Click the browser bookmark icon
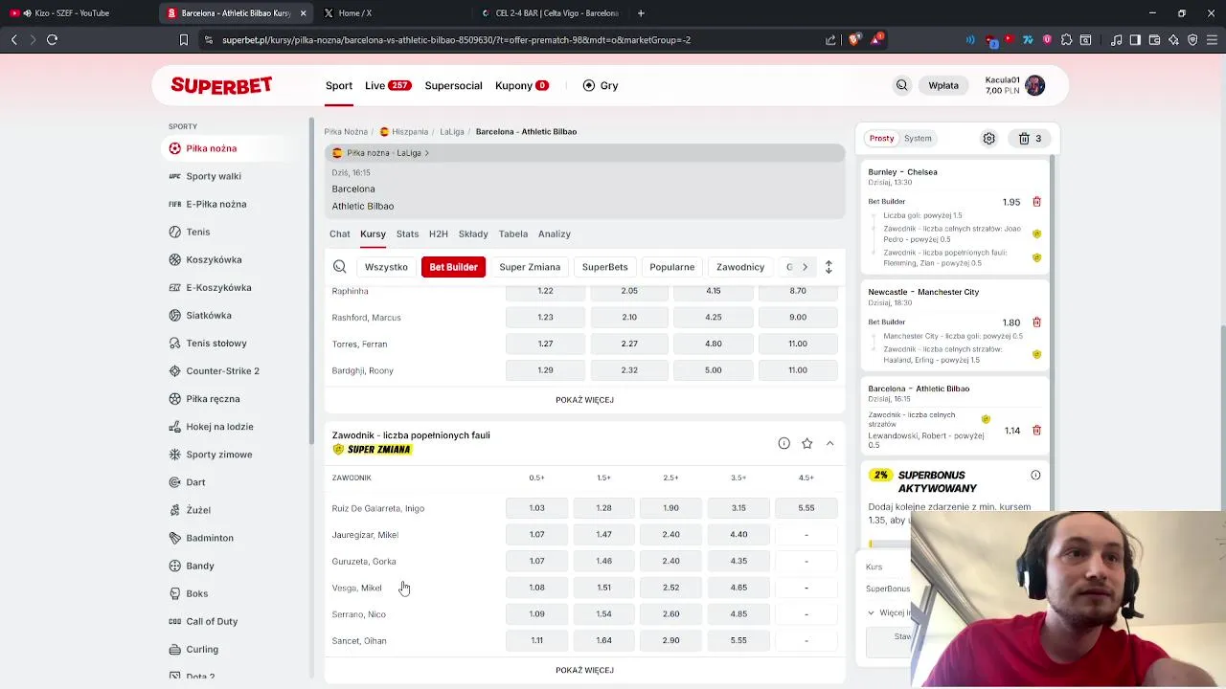This screenshot has width=1226, height=689. click(184, 40)
